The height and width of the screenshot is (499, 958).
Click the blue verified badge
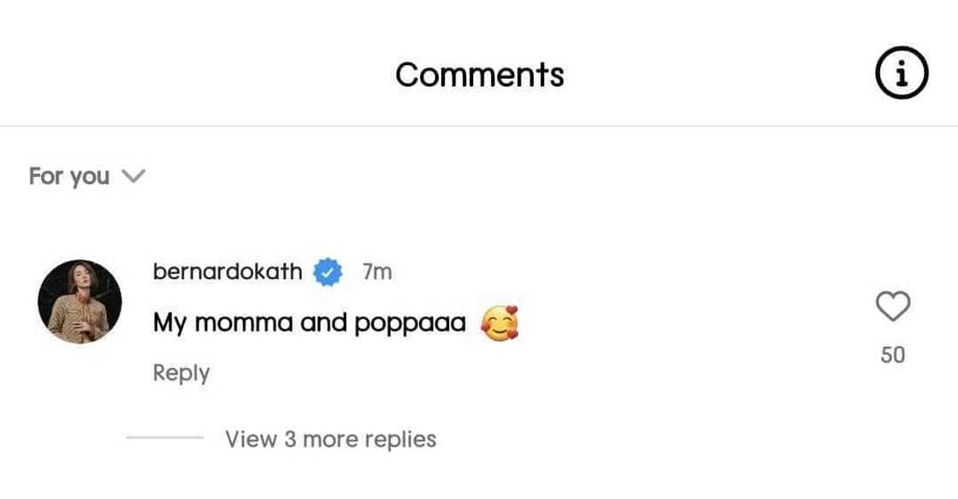pyautogui.click(x=328, y=272)
